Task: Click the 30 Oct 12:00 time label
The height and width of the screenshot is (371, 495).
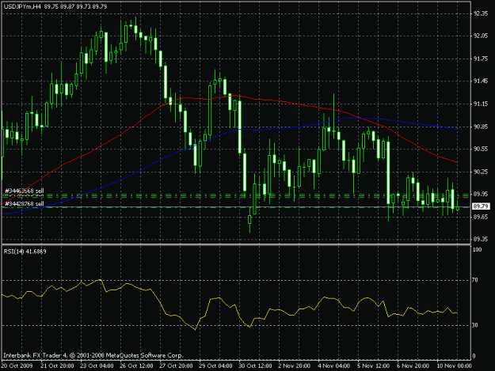Action: (x=255, y=366)
